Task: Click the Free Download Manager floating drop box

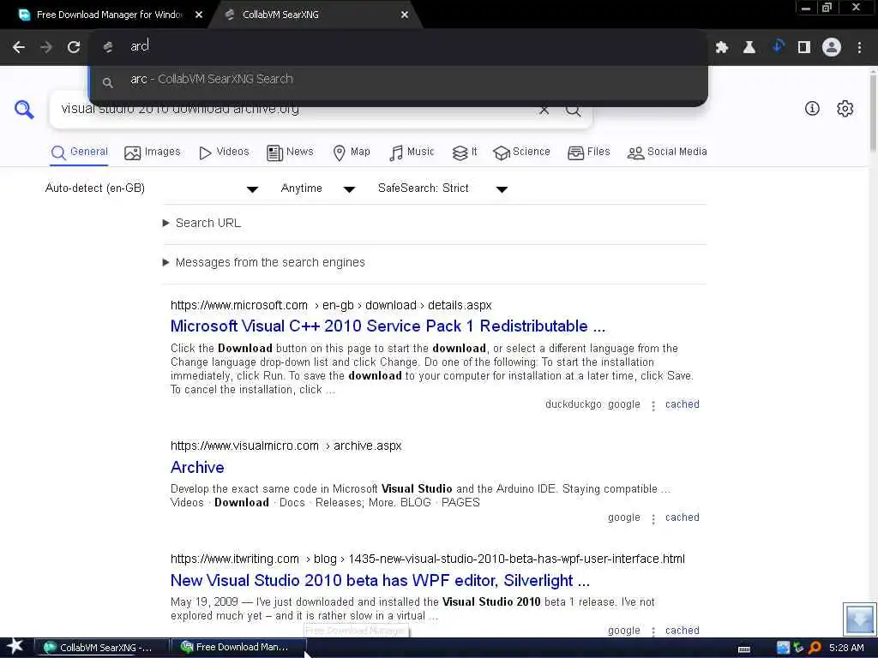Action: [859, 619]
